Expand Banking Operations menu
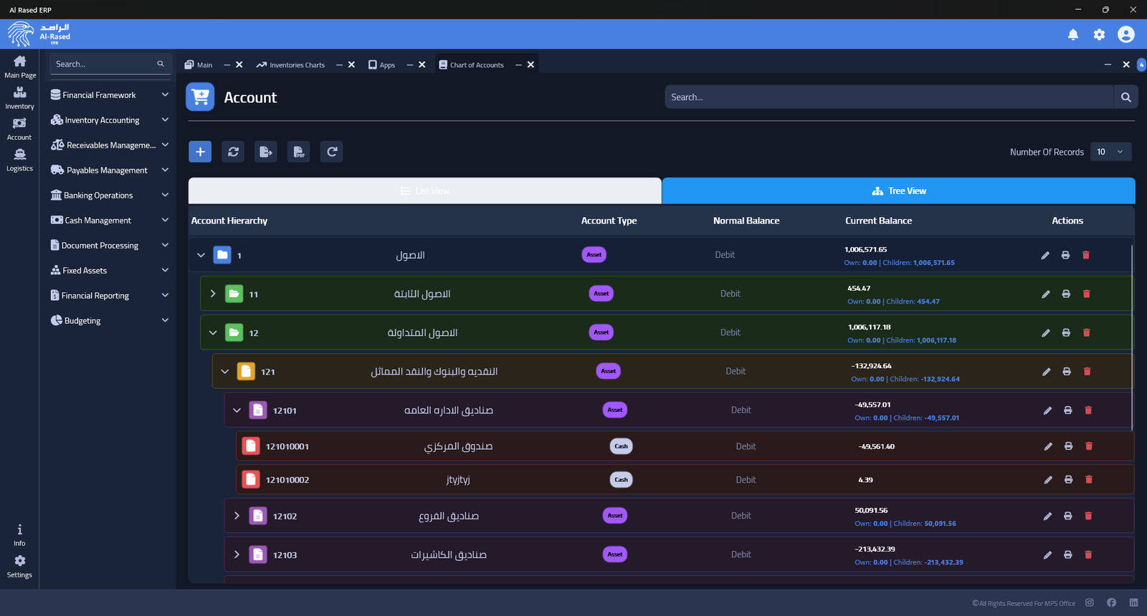Viewport: 1147px width, 616px height. click(109, 195)
